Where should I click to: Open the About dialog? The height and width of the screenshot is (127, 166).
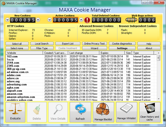click(x=149, y=48)
